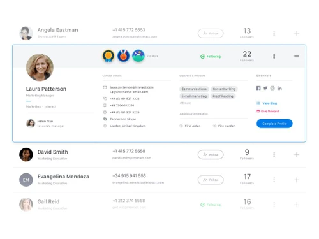Click the name Evangelina Mendoza
Image resolution: width=319 pixels, height=239 pixels.
63,177
